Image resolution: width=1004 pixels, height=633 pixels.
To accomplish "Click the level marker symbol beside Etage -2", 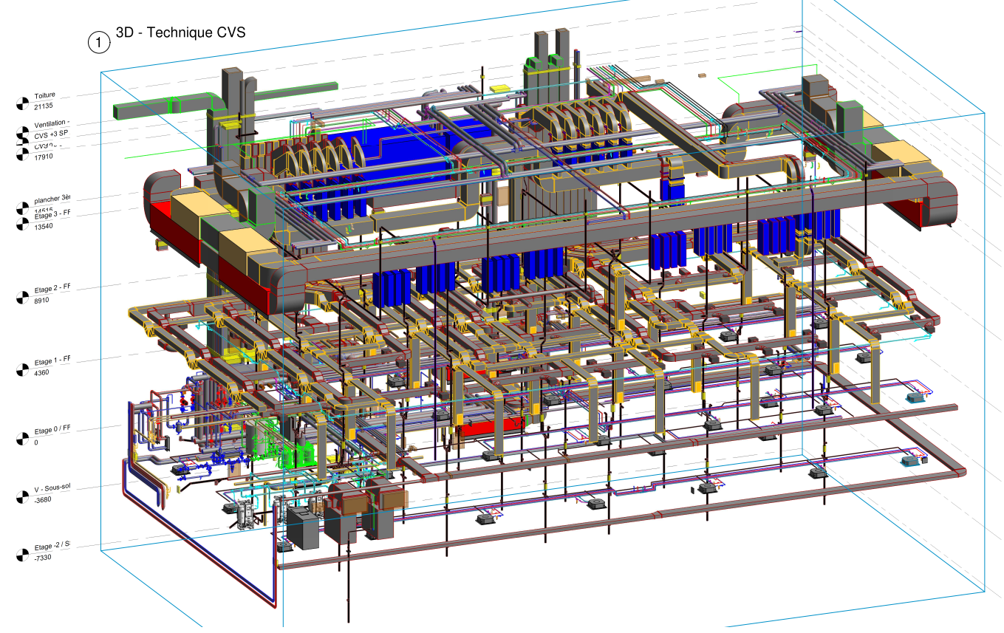I will [21, 555].
